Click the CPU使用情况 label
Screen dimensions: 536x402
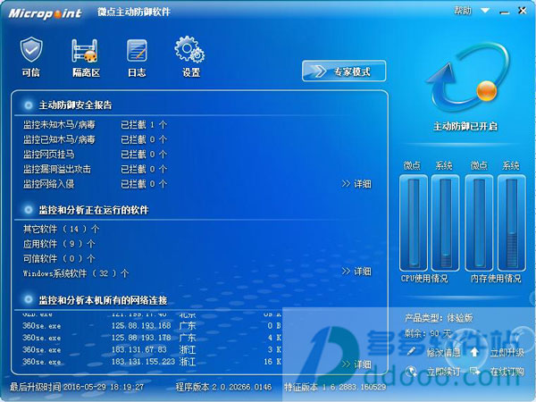[x=424, y=278]
